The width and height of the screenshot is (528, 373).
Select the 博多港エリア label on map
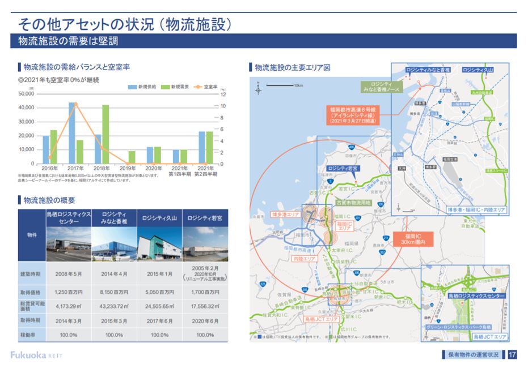tap(285, 215)
